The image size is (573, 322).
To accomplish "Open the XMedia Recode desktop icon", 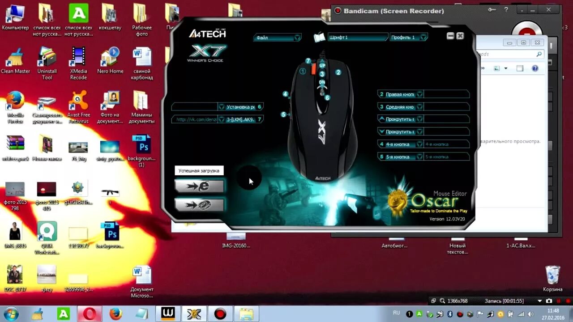I will coord(78,64).
